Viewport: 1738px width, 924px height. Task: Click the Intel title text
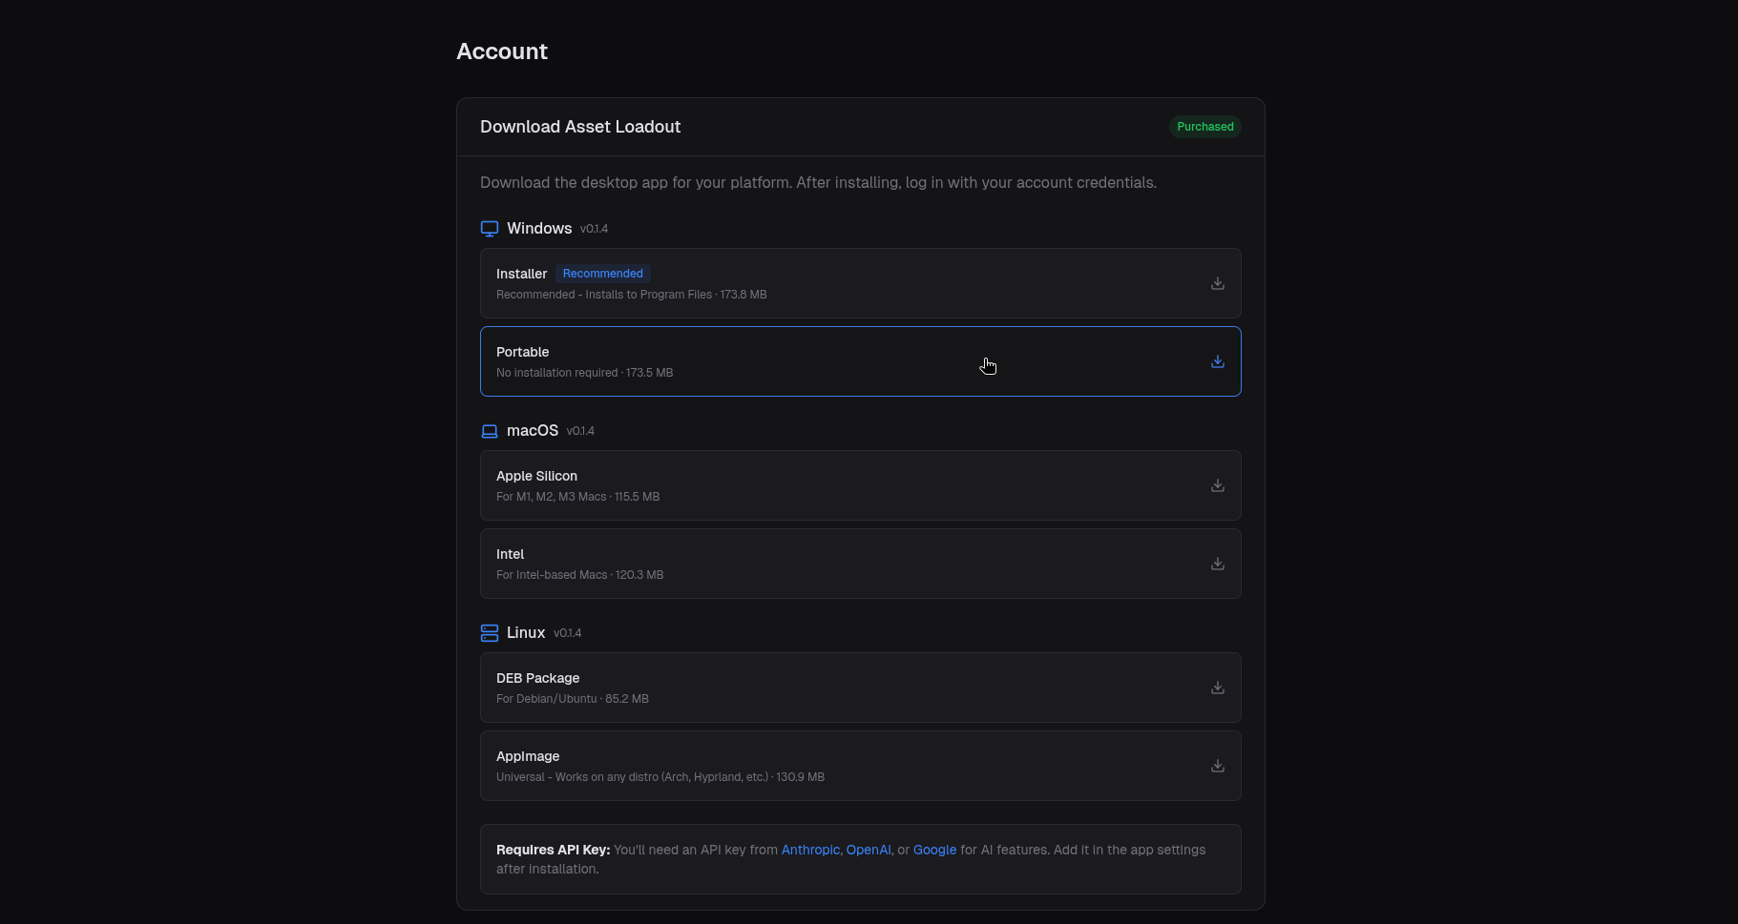510,554
